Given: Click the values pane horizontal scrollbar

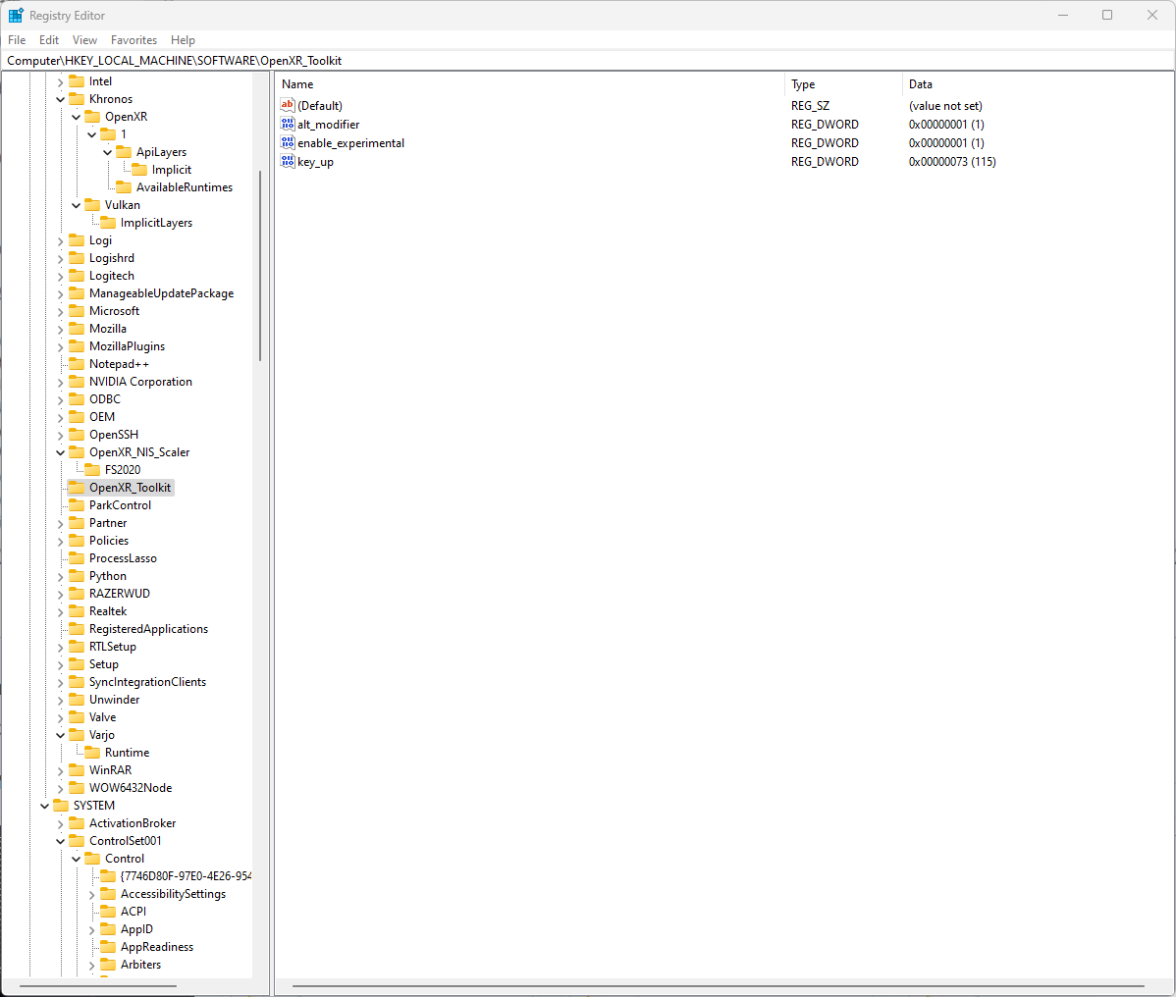Looking at the screenshot, I should tap(719, 986).
